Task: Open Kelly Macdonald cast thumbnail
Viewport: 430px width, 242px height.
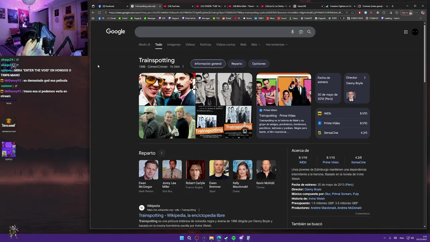Action: tap(243, 170)
